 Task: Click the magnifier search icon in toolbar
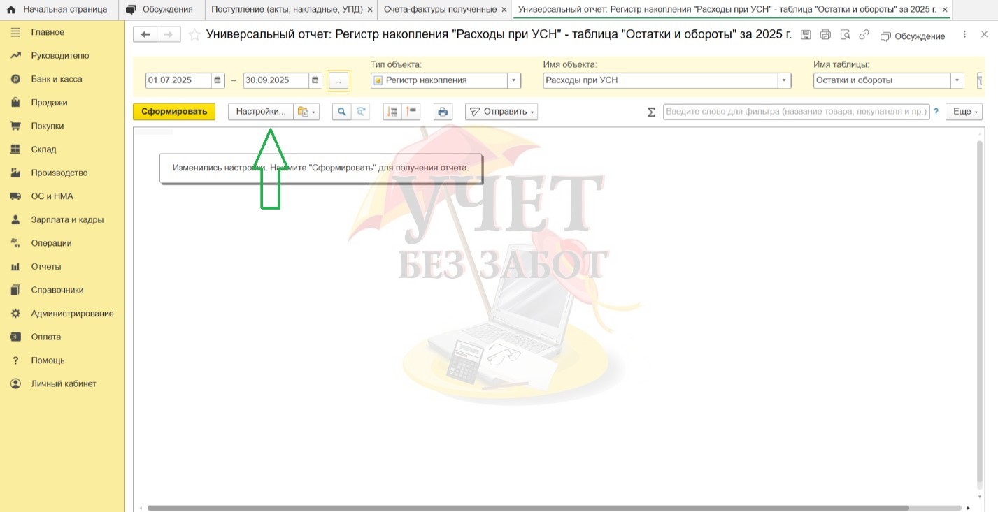[x=341, y=112]
